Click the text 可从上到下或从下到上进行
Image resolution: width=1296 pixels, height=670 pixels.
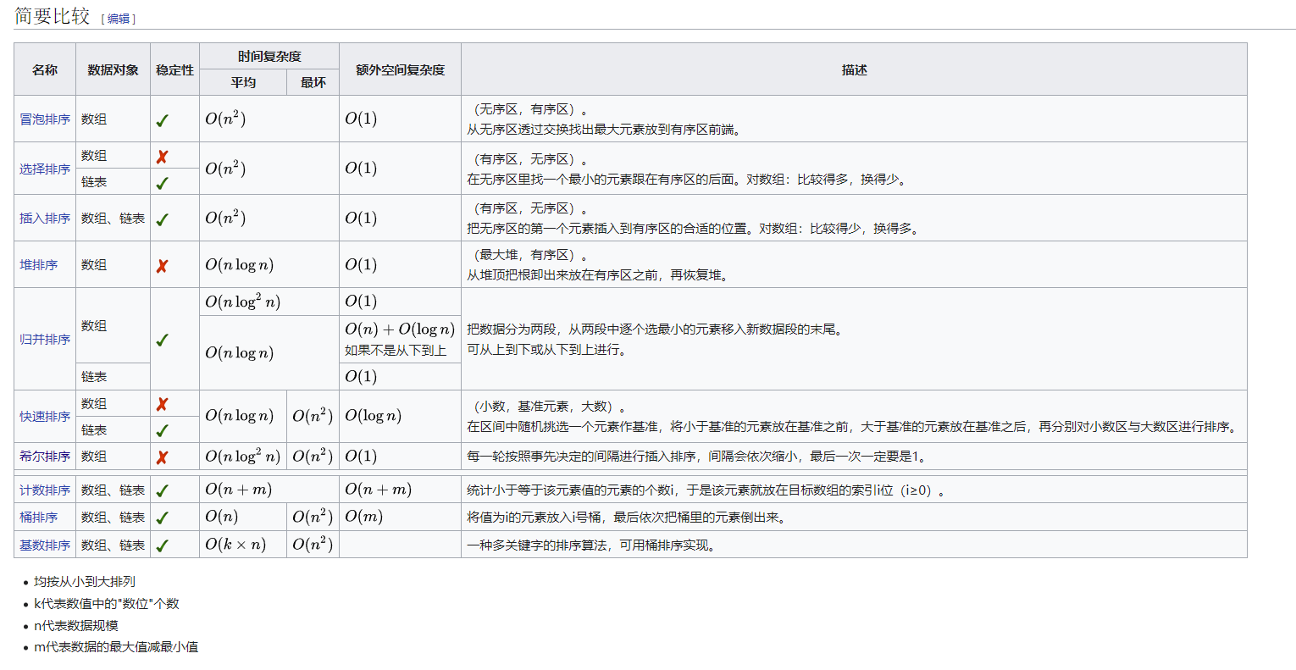549,350
